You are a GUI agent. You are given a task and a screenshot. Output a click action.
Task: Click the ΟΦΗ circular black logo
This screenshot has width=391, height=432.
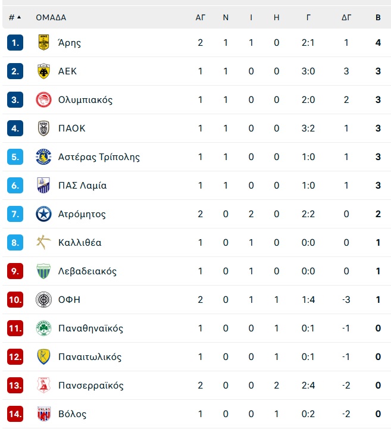pos(43,299)
